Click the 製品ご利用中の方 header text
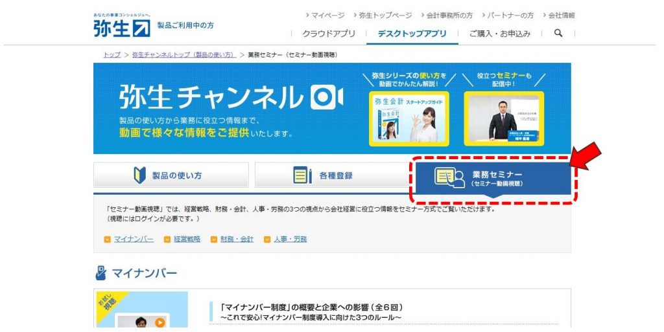 pyautogui.click(x=185, y=25)
